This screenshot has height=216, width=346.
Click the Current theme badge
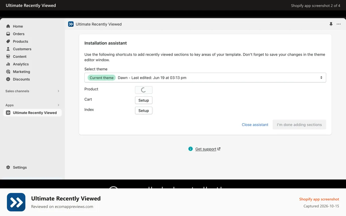(x=101, y=78)
